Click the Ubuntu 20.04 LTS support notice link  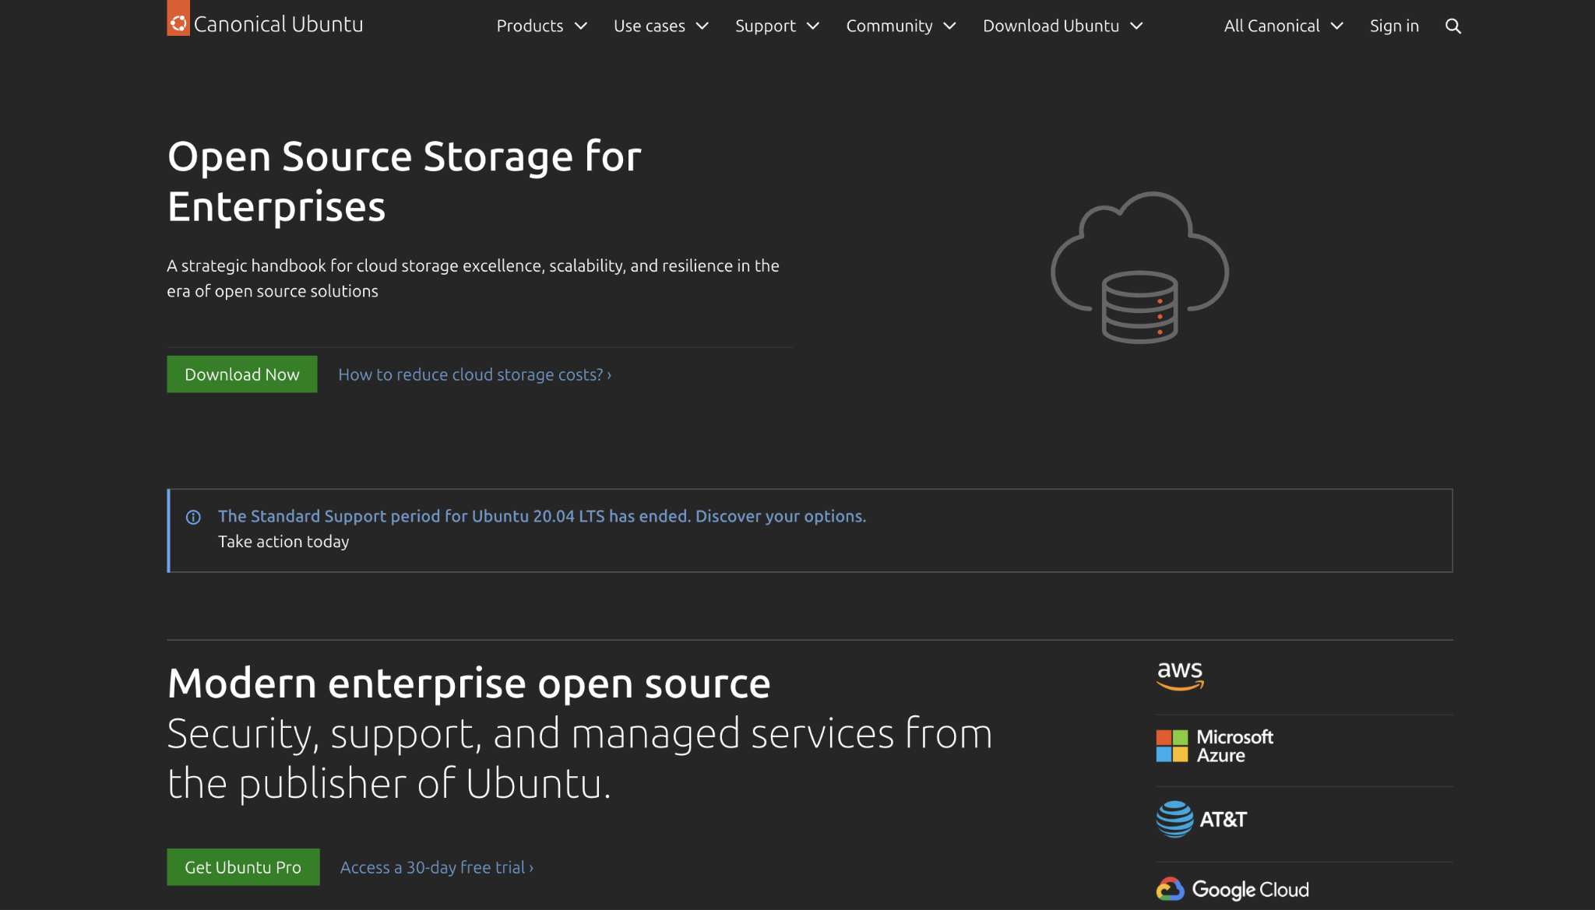(x=542, y=515)
